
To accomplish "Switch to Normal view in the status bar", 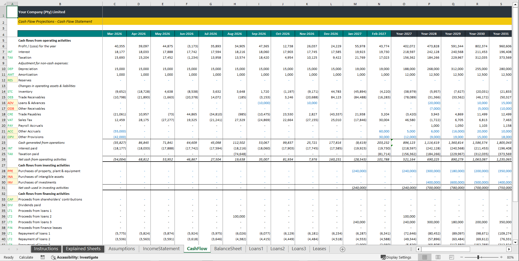I will point(424,257).
